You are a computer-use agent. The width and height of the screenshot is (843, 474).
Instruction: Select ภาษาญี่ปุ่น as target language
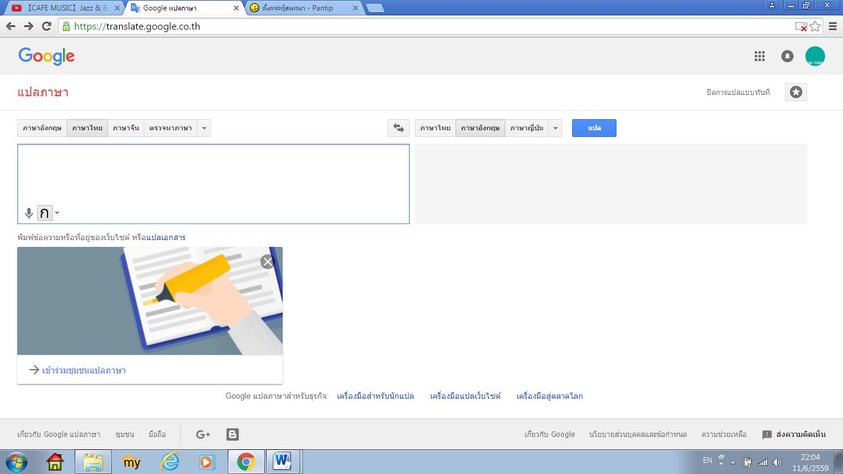(526, 128)
